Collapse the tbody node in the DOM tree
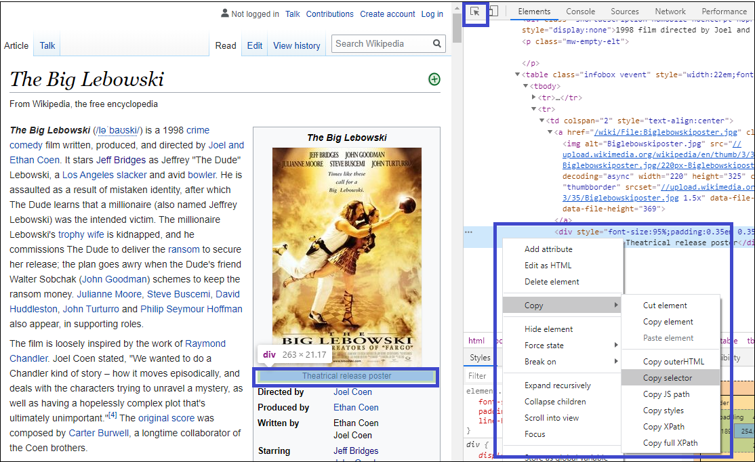The height and width of the screenshot is (462, 755). (x=526, y=86)
